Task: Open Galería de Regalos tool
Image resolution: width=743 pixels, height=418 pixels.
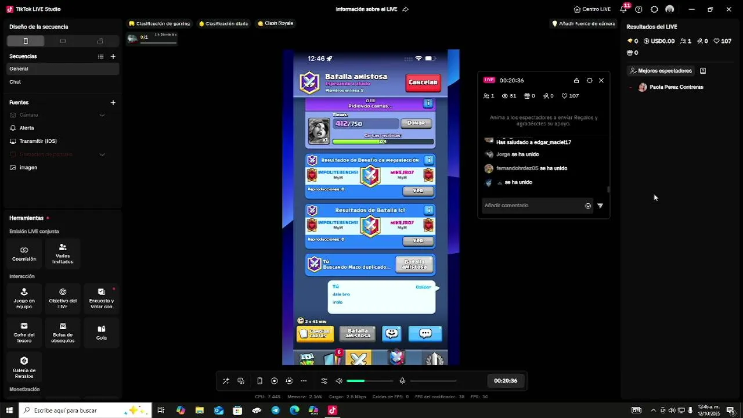Action: [x=24, y=367]
